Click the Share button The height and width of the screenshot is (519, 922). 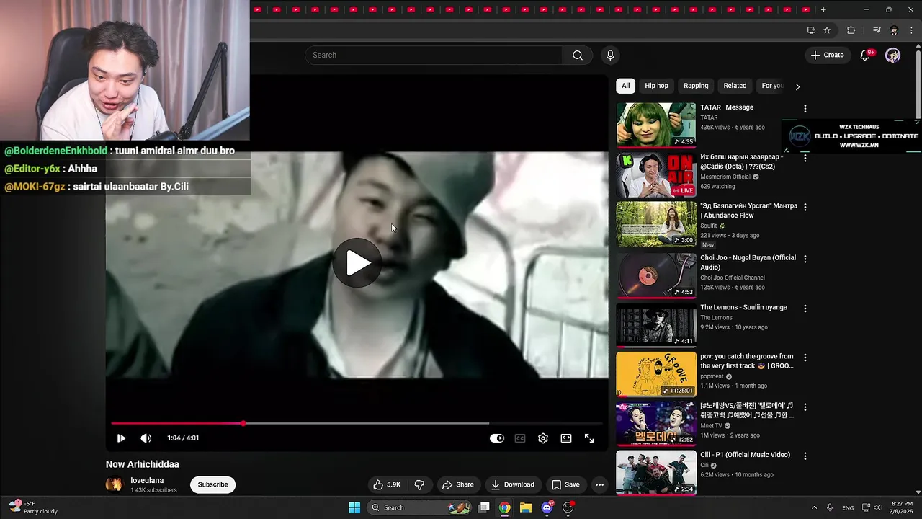[458, 484]
